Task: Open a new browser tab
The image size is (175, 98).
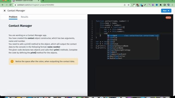Action: pos(43,1)
